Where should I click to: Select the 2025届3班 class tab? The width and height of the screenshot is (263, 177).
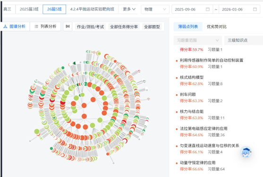(x=29, y=9)
